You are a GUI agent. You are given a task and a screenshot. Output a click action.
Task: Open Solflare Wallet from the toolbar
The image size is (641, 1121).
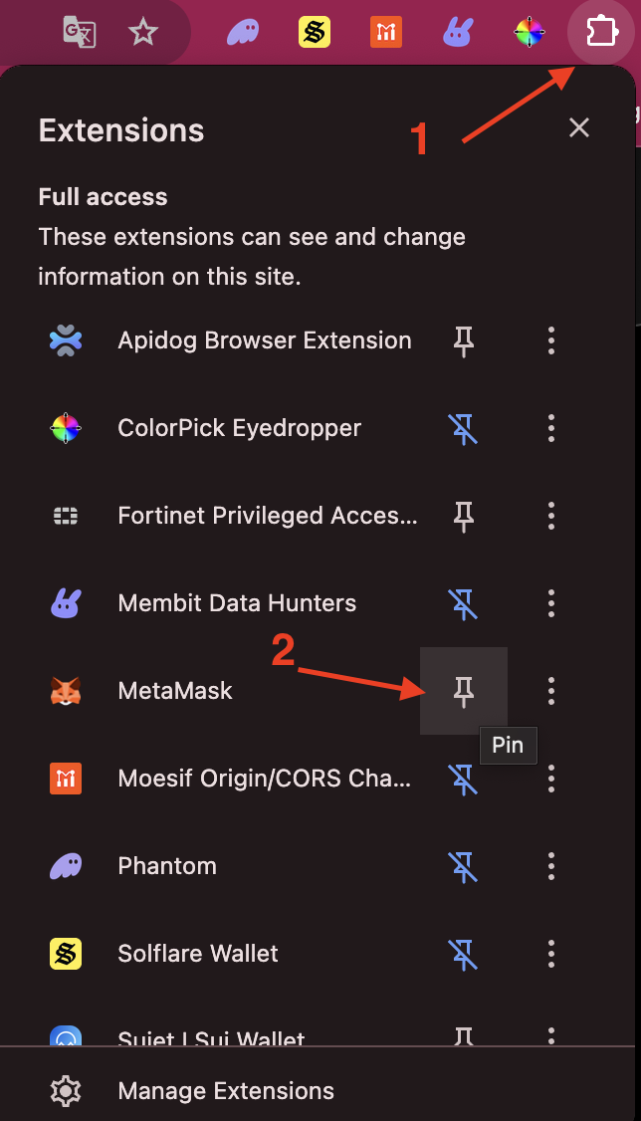tap(315, 33)
